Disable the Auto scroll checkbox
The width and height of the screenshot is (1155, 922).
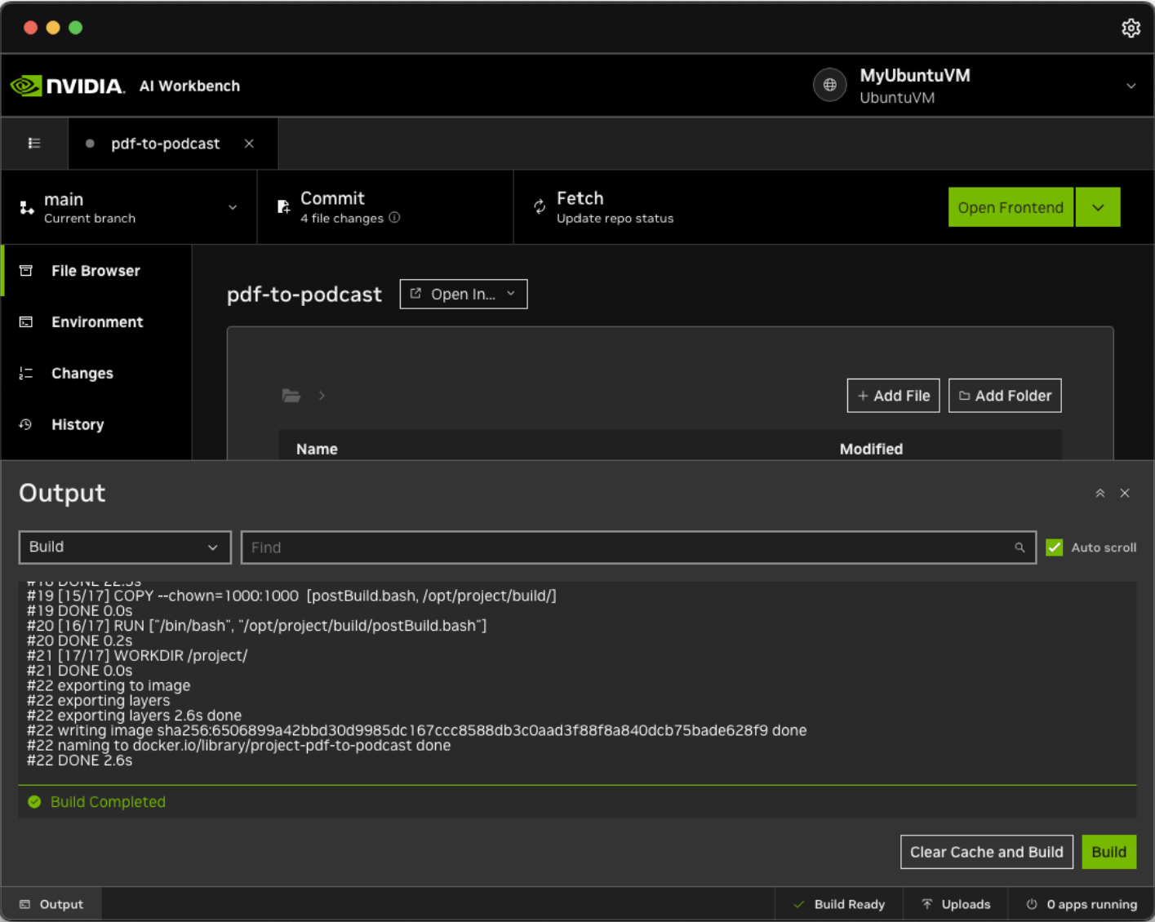(x=1055, y=547)
